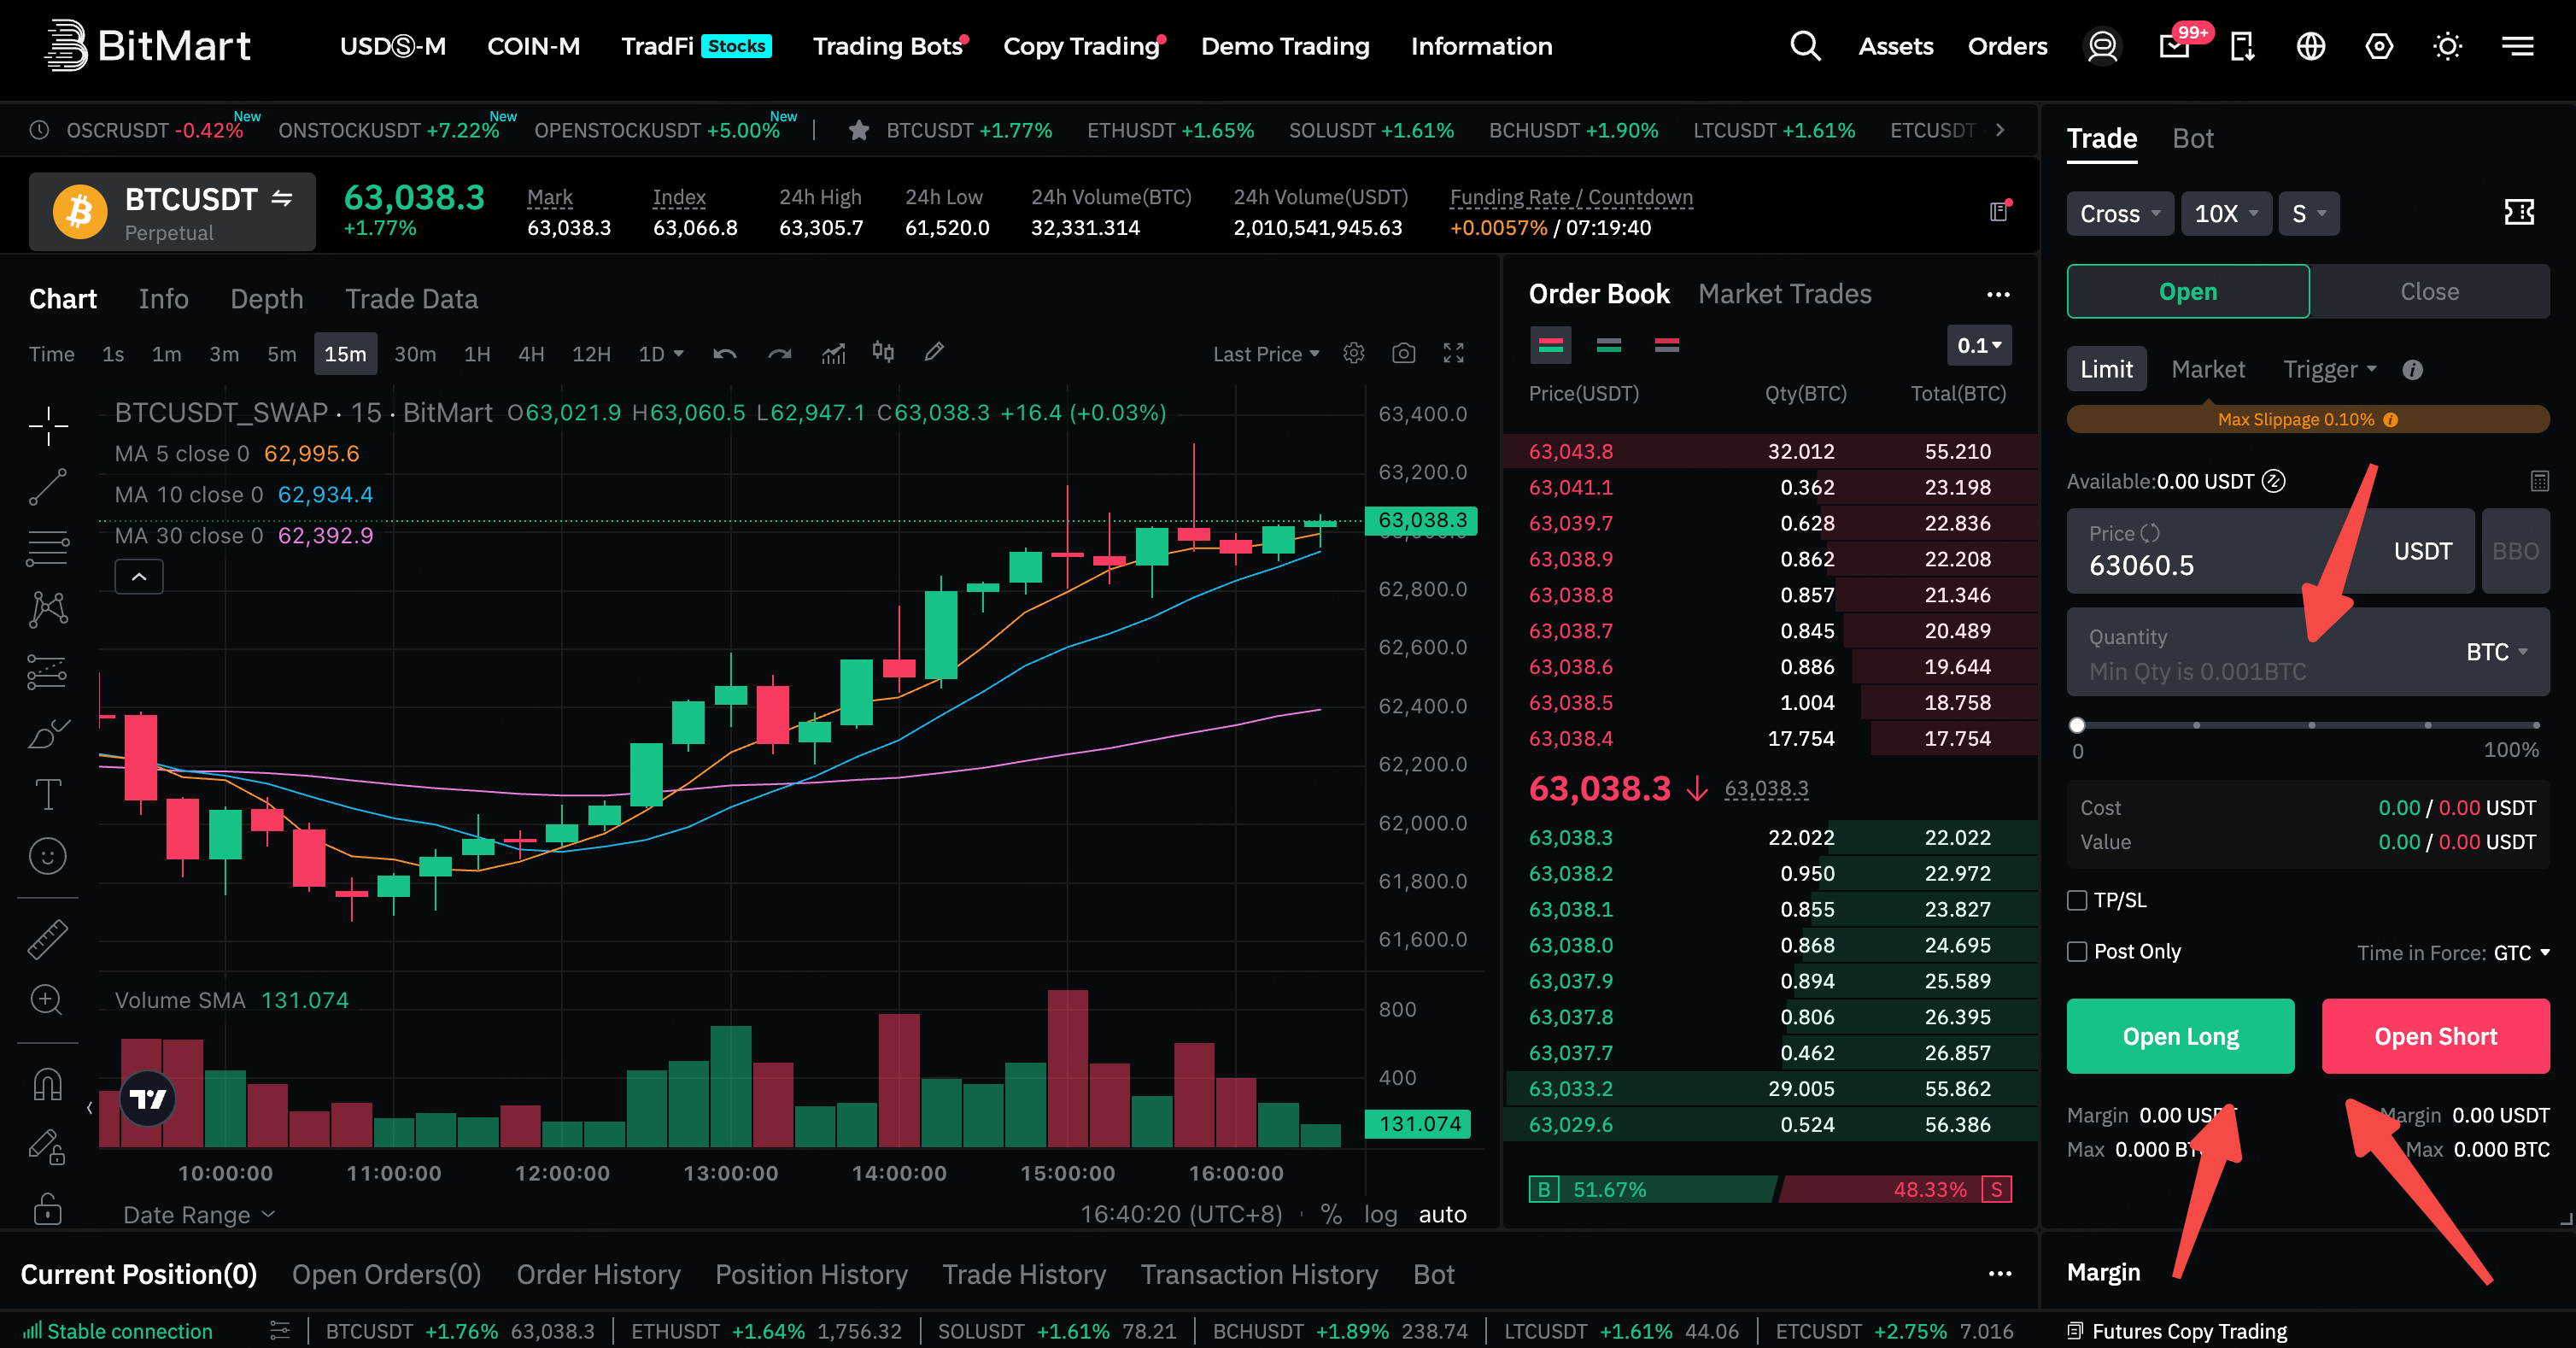
Task: Open the indicators icon in chart toolbar
Action: (x=833, y=353)
